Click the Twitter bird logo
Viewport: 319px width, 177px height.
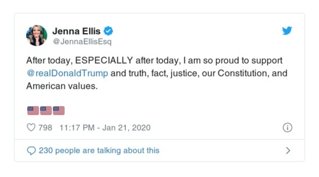[x=287, y=31]
